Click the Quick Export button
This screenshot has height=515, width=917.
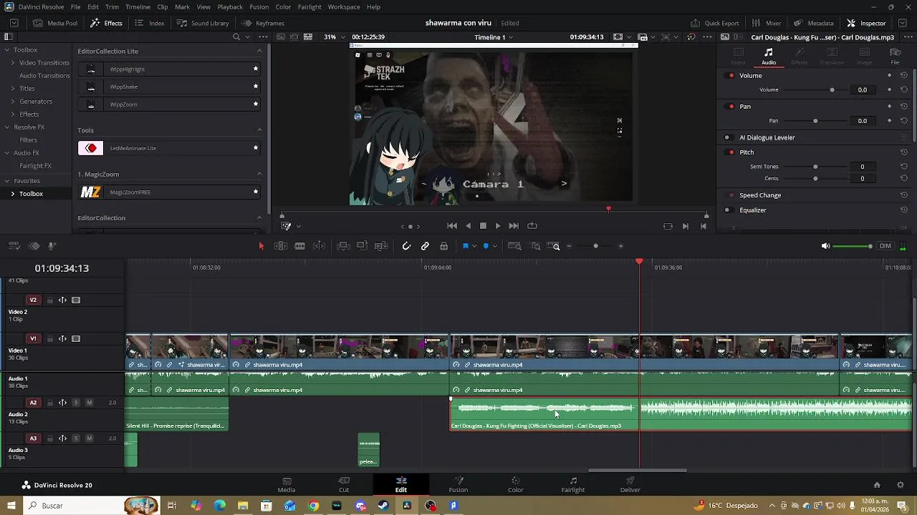(715, 23)
